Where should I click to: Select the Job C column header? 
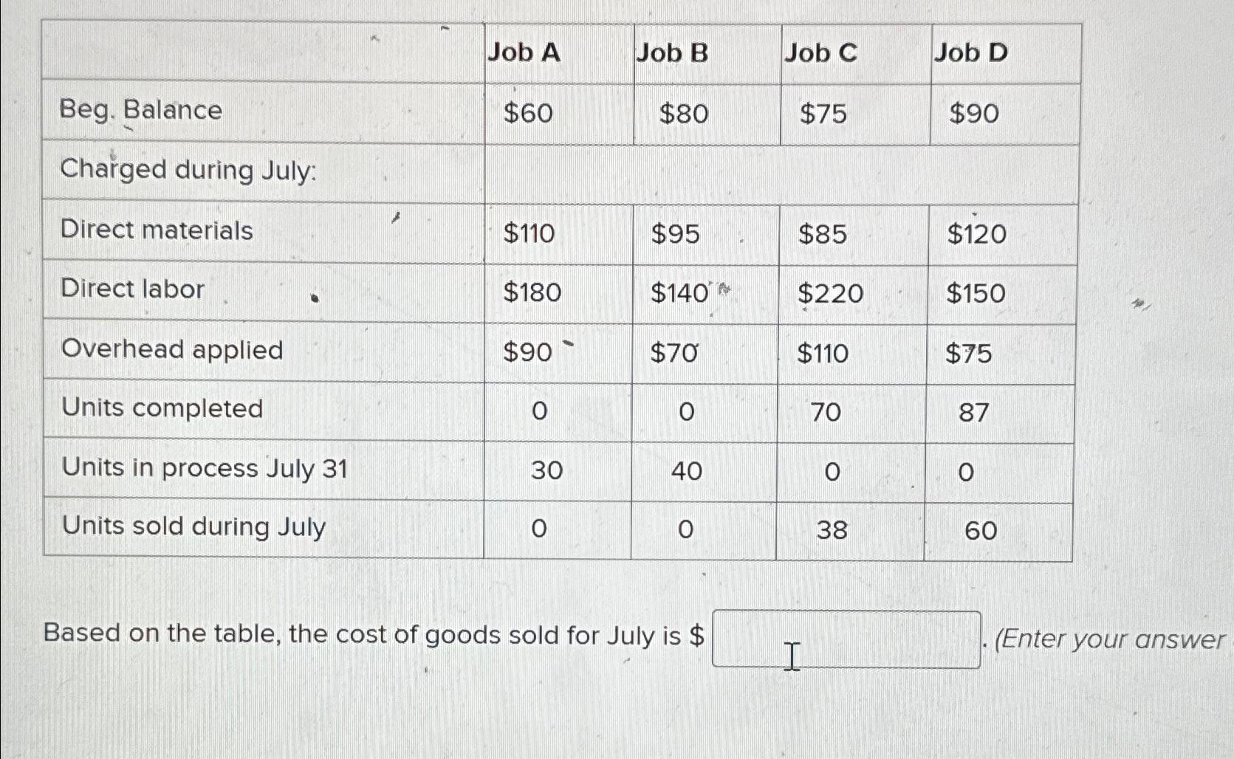coord(819,52)
